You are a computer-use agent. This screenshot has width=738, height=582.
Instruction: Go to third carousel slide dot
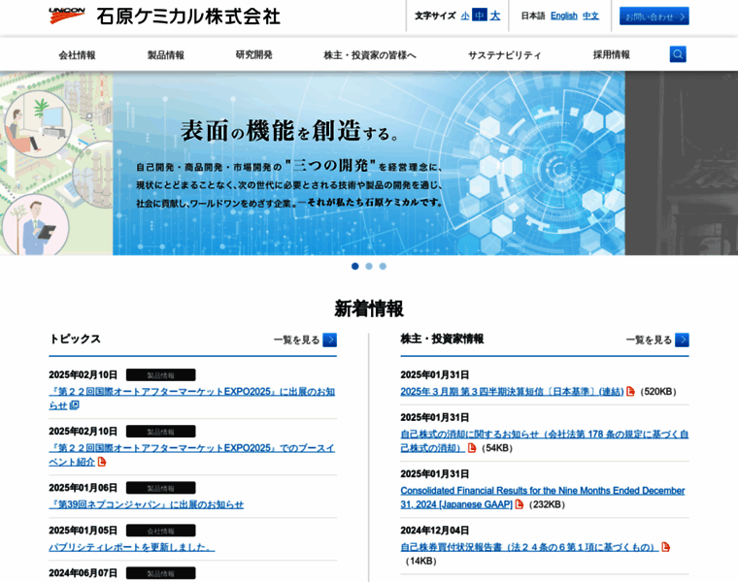pos(383,266)
